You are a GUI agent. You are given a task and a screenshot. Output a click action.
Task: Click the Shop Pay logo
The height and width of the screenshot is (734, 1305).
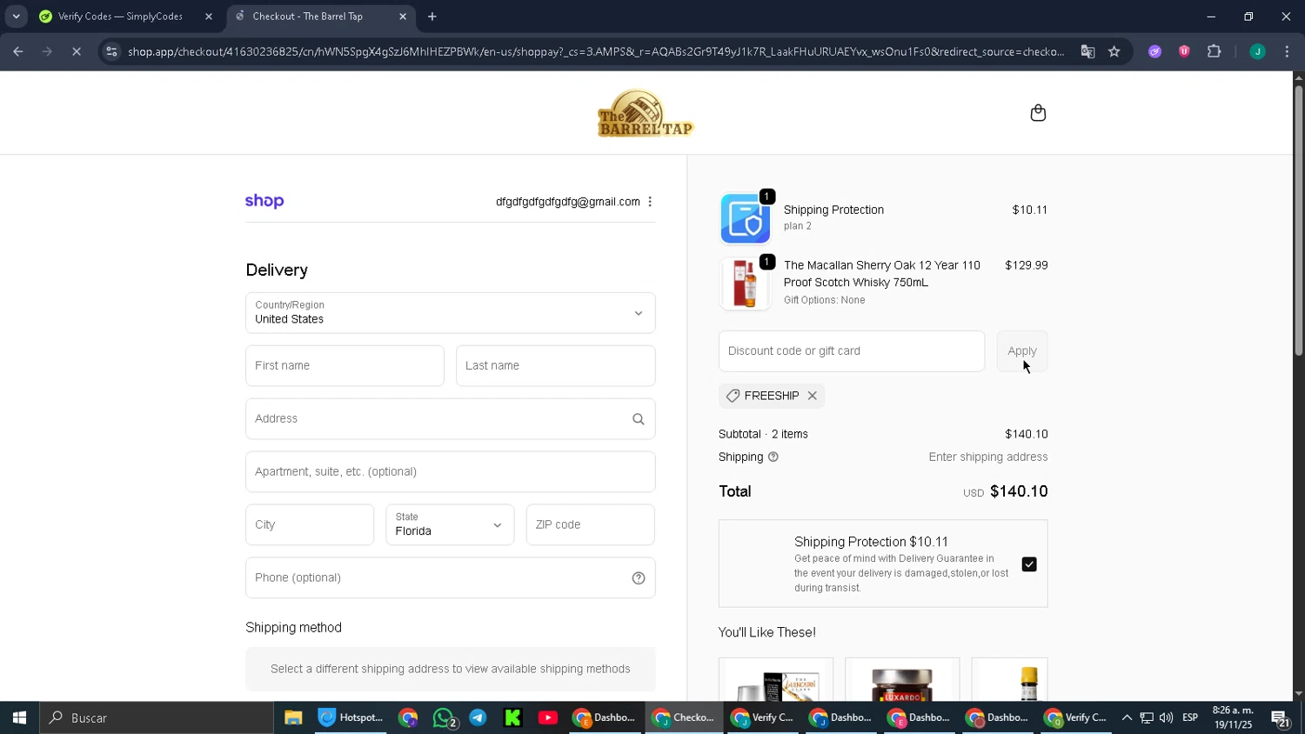click(x=264, y=201)
